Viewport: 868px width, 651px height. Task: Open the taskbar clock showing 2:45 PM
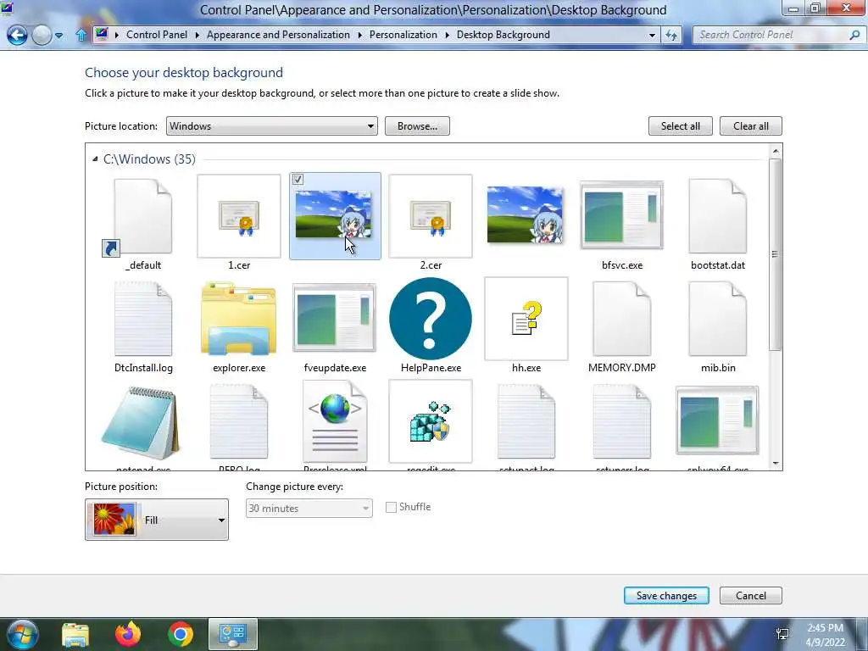pyautogui.click(x=825, y=635)
